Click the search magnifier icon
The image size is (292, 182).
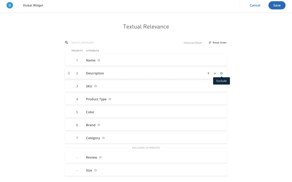pyautogui.click(x=67, y=43)
